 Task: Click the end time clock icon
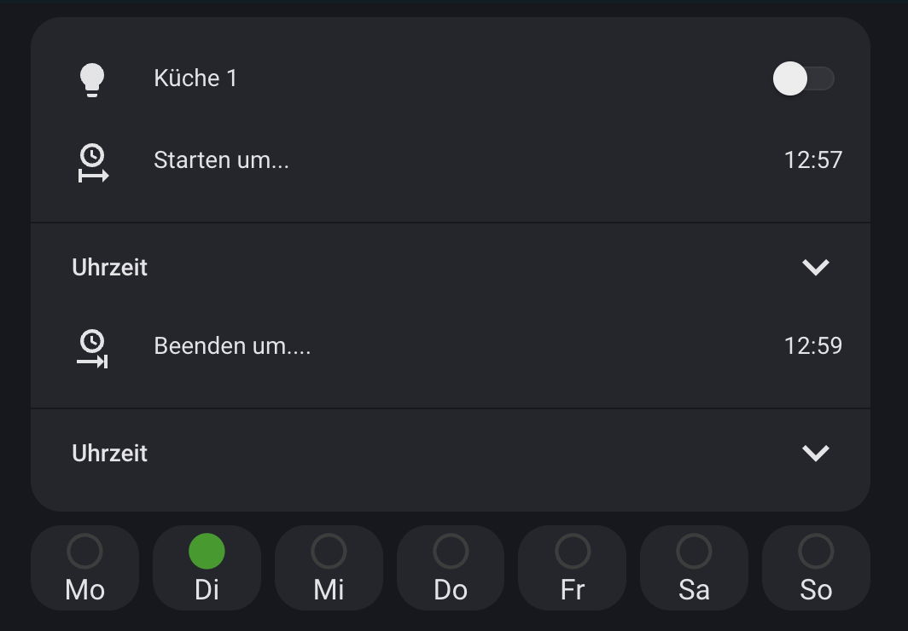coord(92,348)
